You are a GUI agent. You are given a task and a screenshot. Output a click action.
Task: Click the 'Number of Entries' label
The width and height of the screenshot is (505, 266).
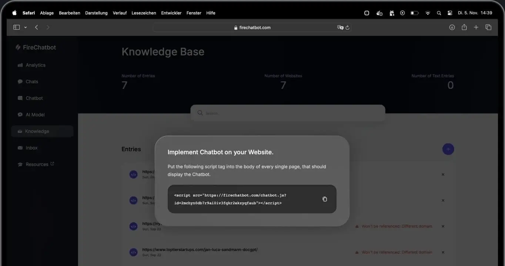pos(138,76)
